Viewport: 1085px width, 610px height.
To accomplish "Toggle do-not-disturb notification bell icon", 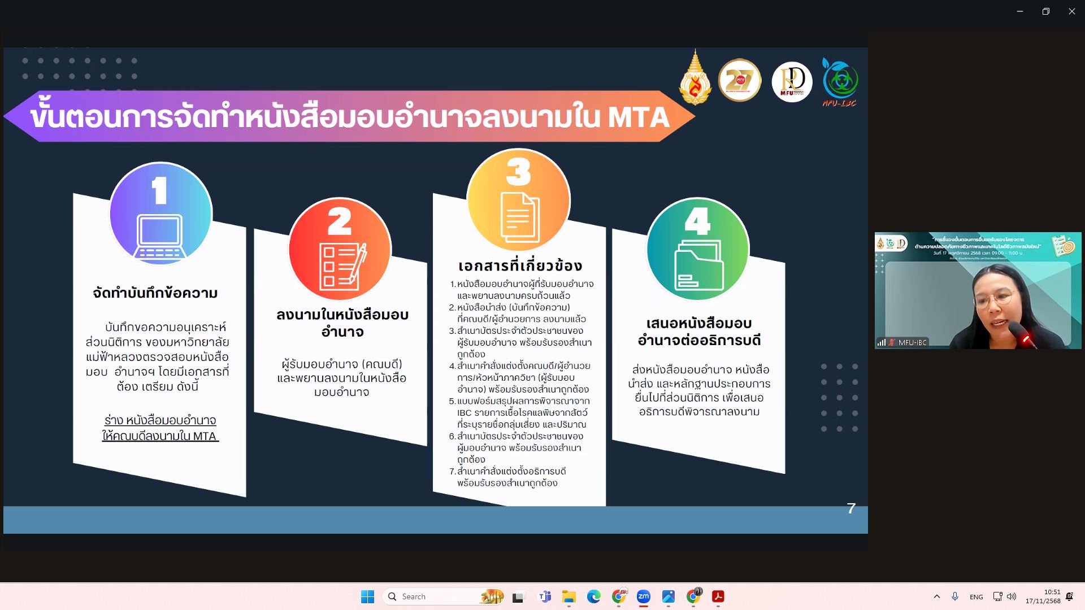I will (1069, 596).
